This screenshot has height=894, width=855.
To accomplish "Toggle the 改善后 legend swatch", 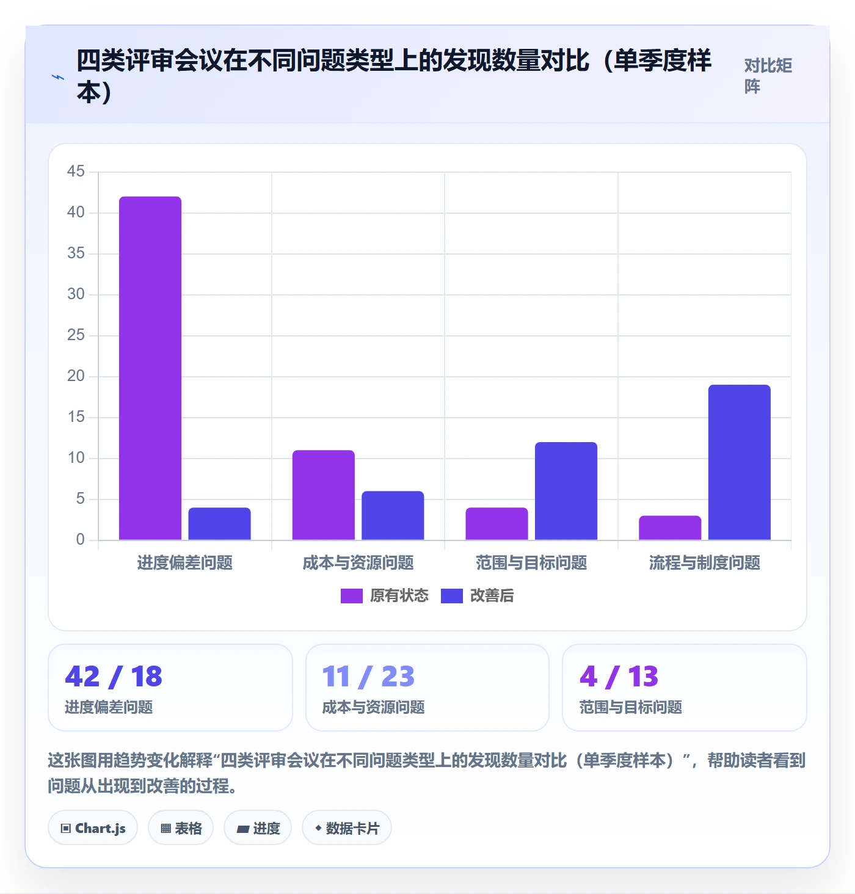I will pos(452,596).
